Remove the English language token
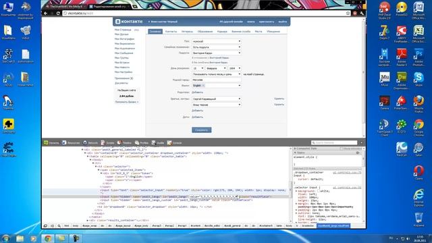The width and height of the screenshot is (432, 243). coord(203,86)
